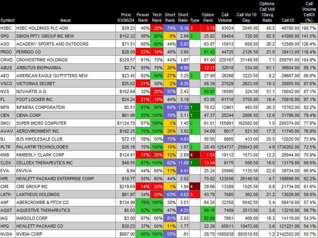Select LNTH Type 3 red cell
318x238 pixels.
click(195, 194)
